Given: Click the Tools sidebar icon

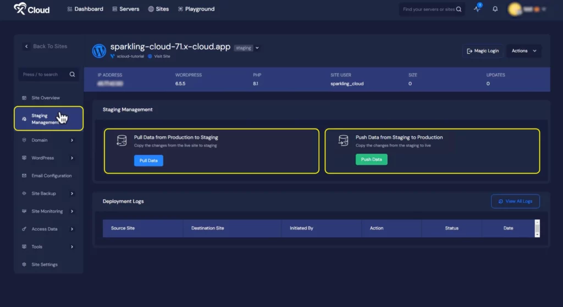Looking at the screenshot, I should pyautogui.click(x=24, y=247).
